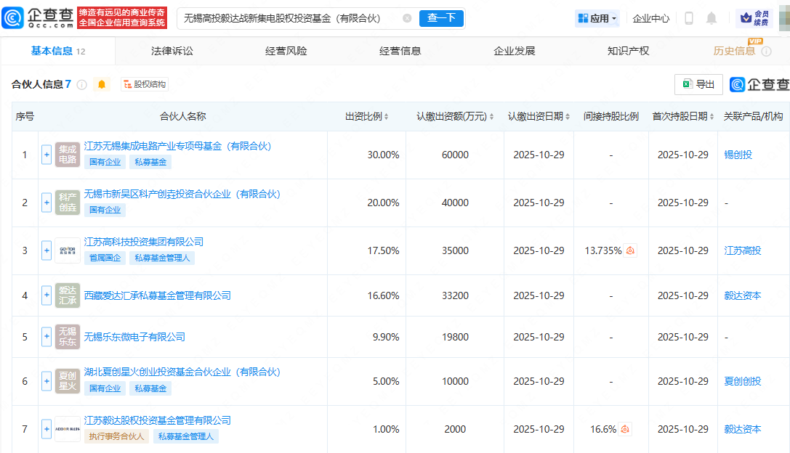Open the mobile app phone icon
The height and width of the screenshot is (453, 790).
(689, 18)
